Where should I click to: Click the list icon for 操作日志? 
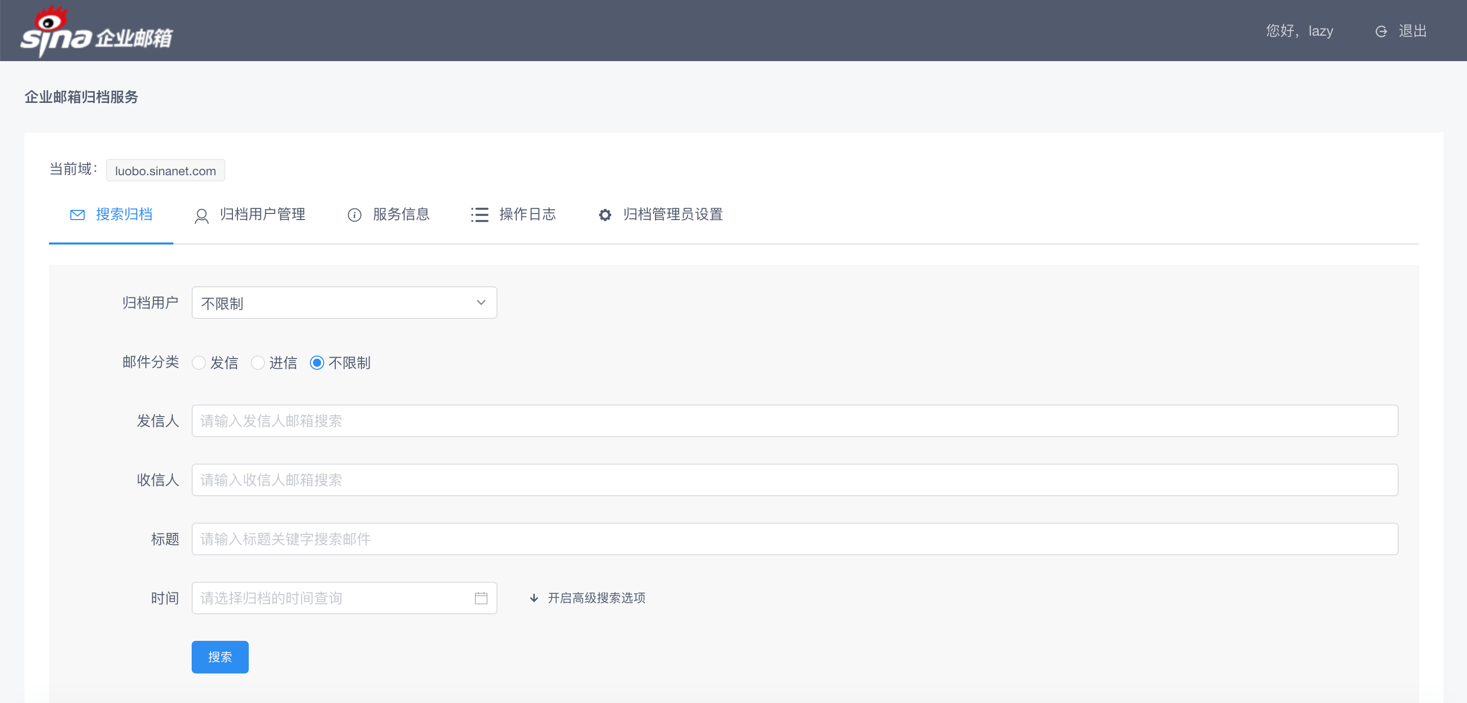point(480,214)
